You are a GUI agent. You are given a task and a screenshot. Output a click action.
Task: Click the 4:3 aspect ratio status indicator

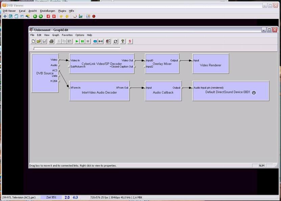[x=75, y=197]
